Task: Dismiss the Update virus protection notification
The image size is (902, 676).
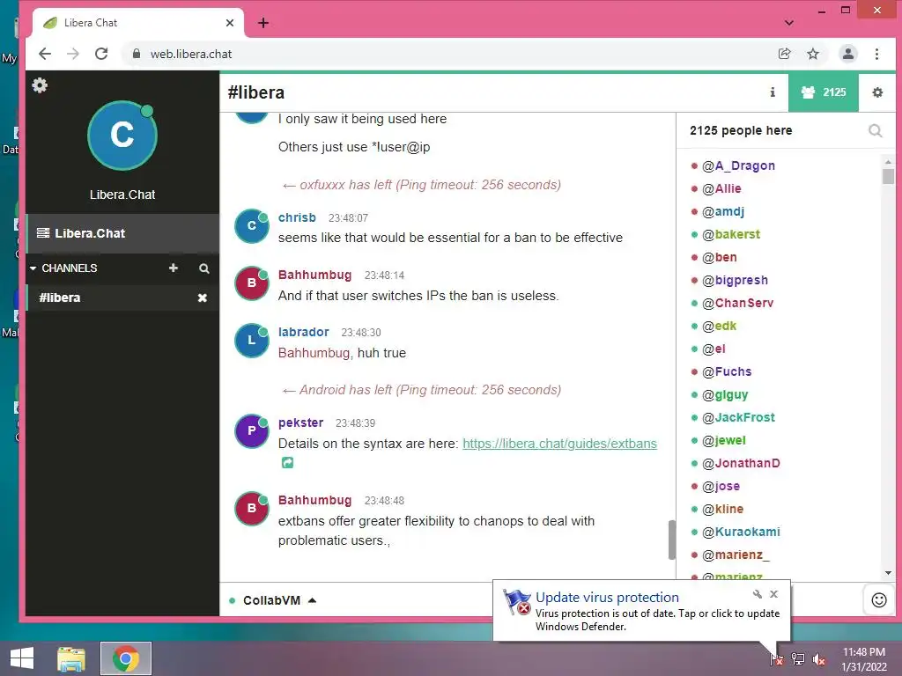Action: 773,594
